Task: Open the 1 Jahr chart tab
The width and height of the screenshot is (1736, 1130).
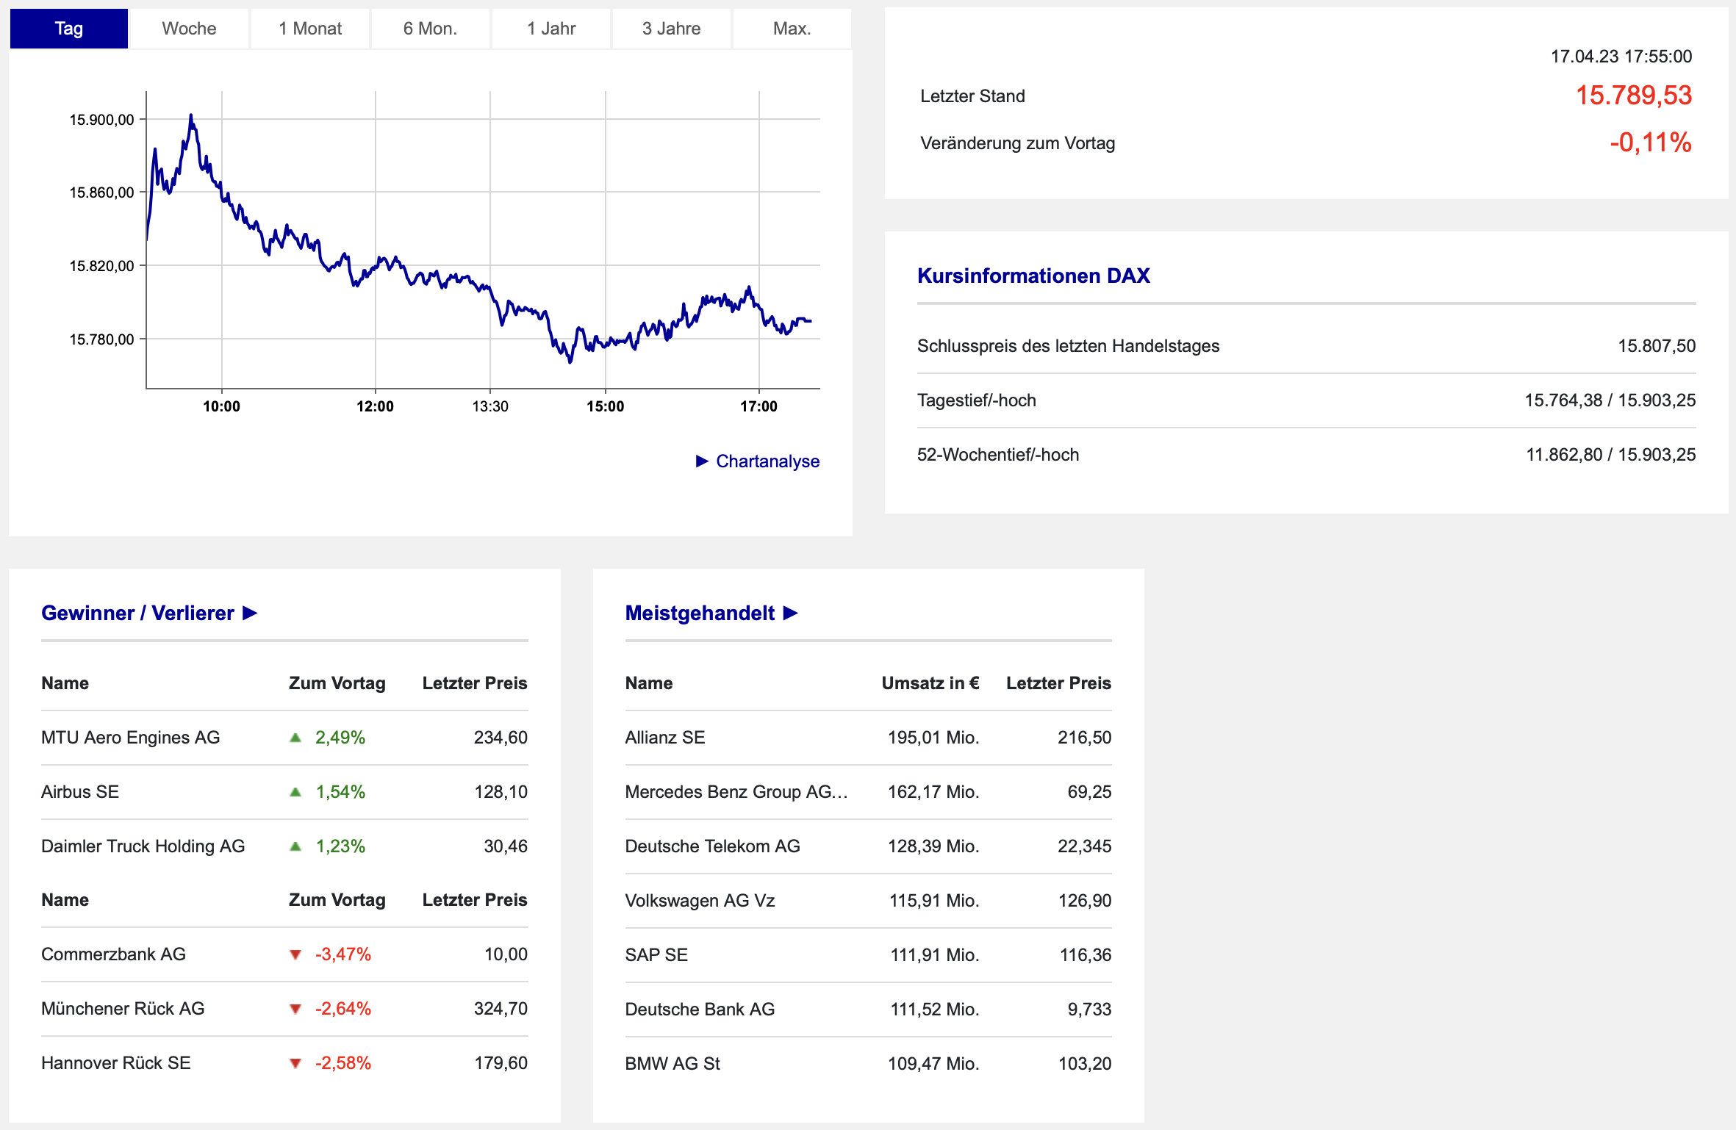Action: (x=550, y=29)
